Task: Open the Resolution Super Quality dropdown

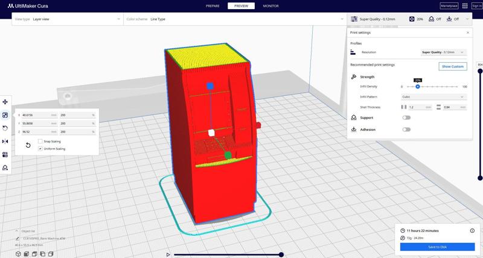Action: coord(444,52)
